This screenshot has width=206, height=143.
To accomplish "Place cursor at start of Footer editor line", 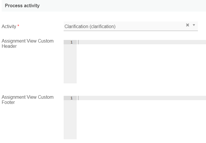I will pos(79,98).
